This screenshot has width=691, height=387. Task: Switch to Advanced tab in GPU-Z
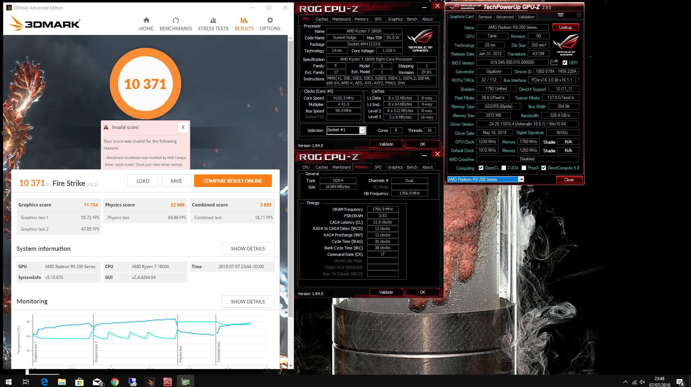tap(504, 17)
